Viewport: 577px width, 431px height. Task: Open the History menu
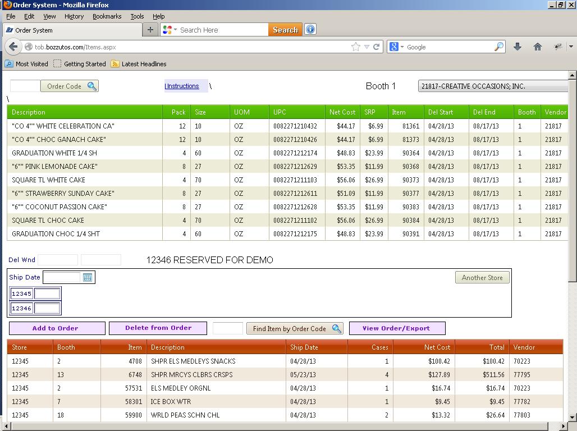[x=74, y=16]
